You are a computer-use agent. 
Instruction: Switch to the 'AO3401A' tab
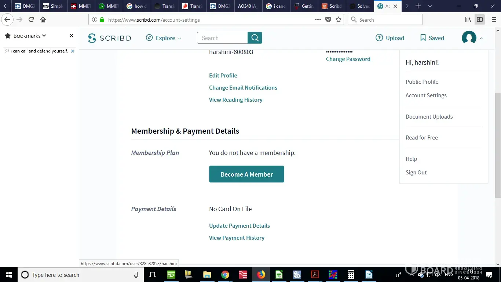(x=248, y=6)
